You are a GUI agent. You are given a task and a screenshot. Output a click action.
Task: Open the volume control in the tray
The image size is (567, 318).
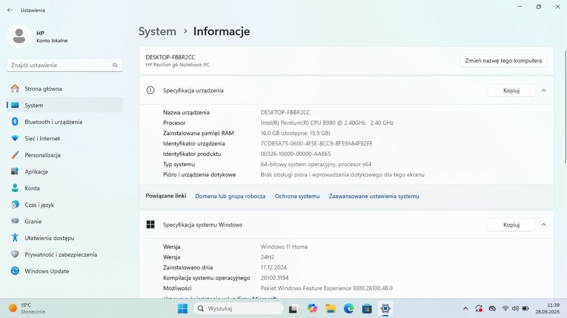(x=515, y=308)
